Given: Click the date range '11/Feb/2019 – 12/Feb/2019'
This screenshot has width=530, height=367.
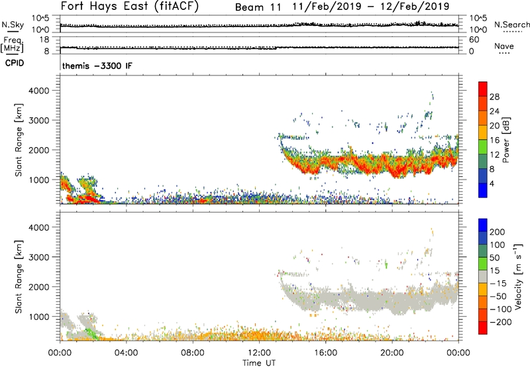Looking at the screenshot, I should click(371, 7).
